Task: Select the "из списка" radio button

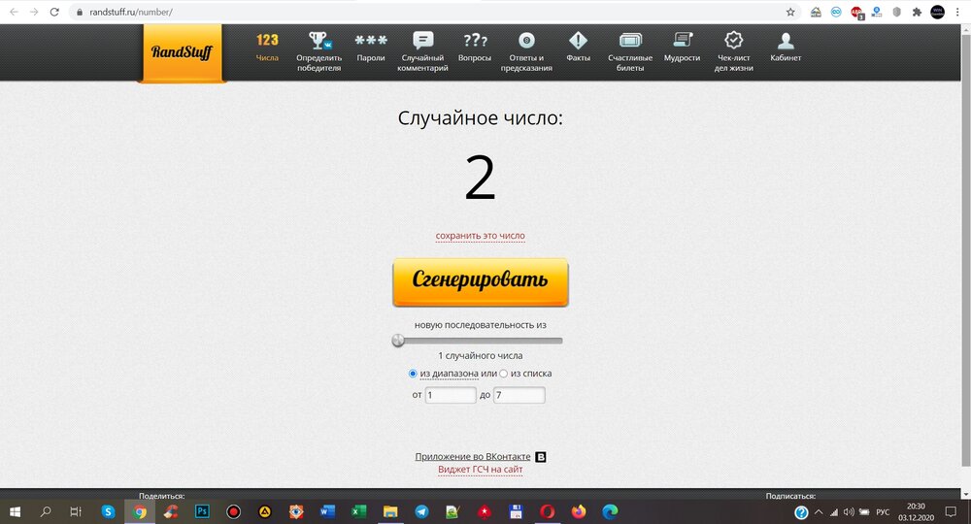Action: (x=503, y=374)
